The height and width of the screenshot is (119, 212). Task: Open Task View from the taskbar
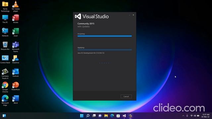[94, 116]
